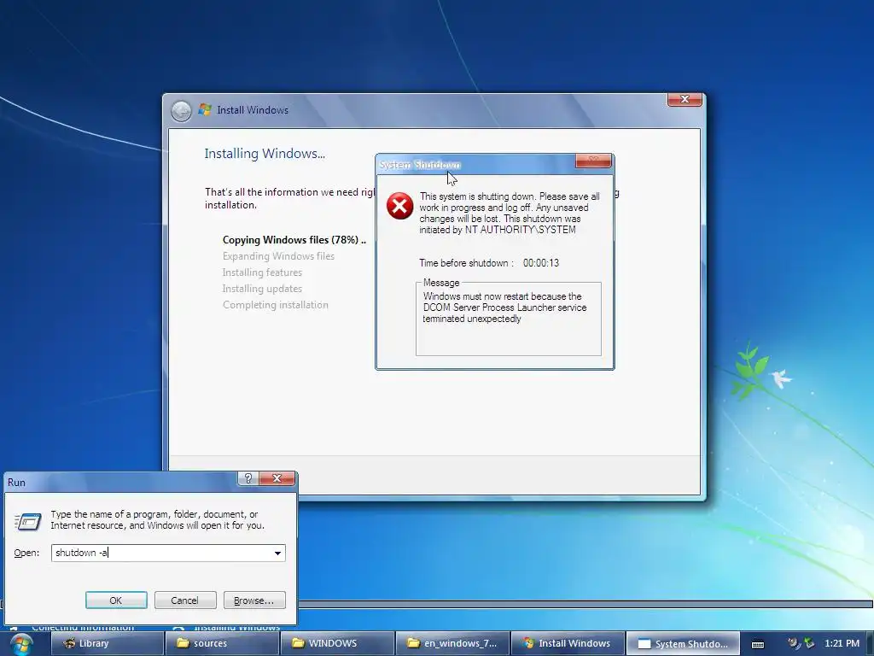This screenshot has height=656, width=874.
Task: Click the red error icon in System Shutdown
Action: (399, 206)
